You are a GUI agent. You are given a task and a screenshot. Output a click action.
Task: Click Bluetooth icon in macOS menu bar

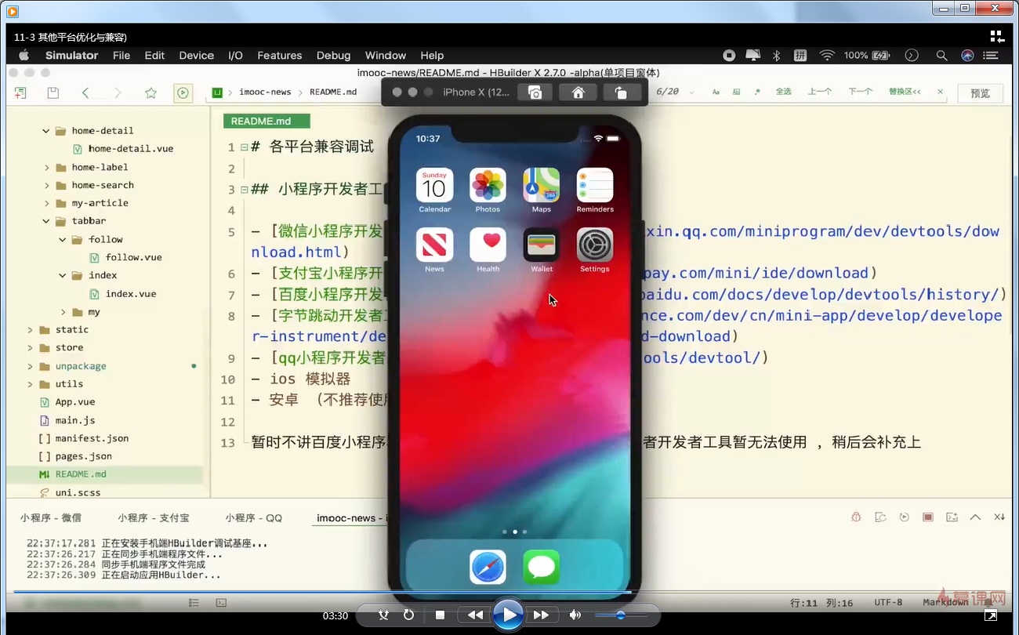[776, 56]
